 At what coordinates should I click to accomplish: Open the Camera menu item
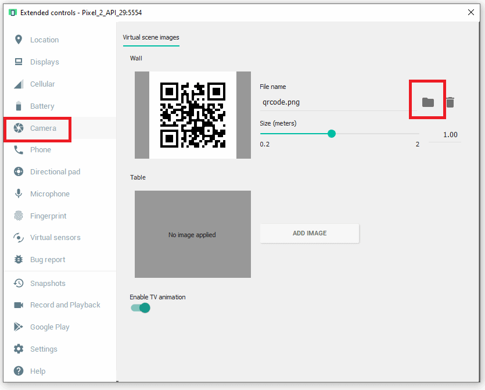pyautogui.click(x=43, y=128)
